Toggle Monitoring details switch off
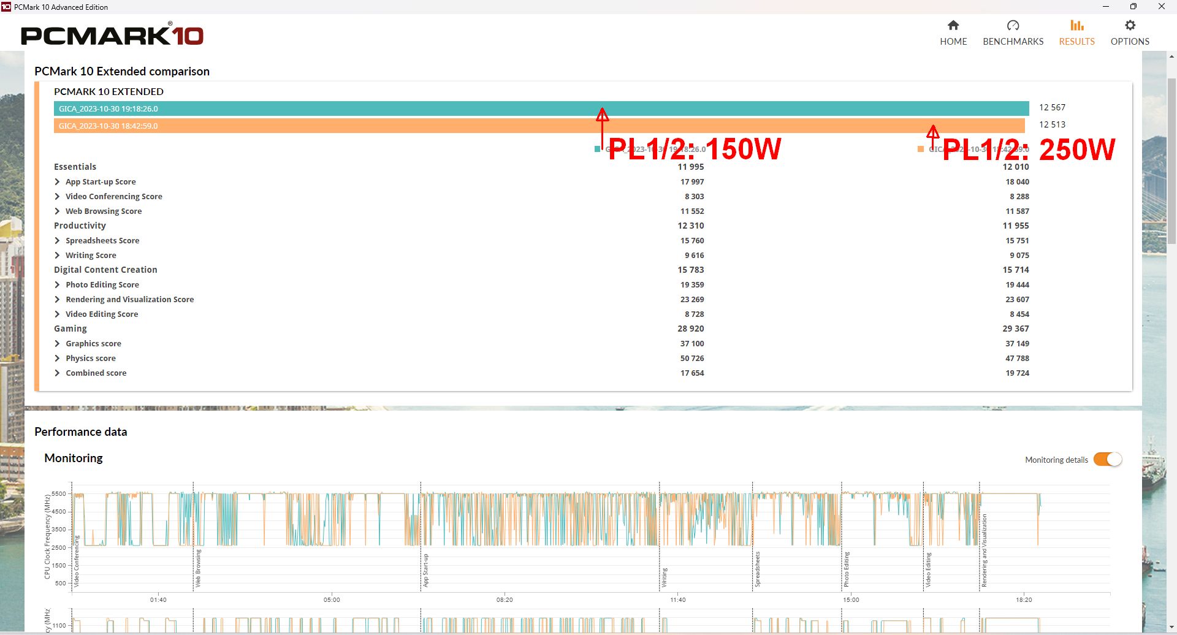The width and height of the screenshot is (1177, 635). tap(1108, 459)
